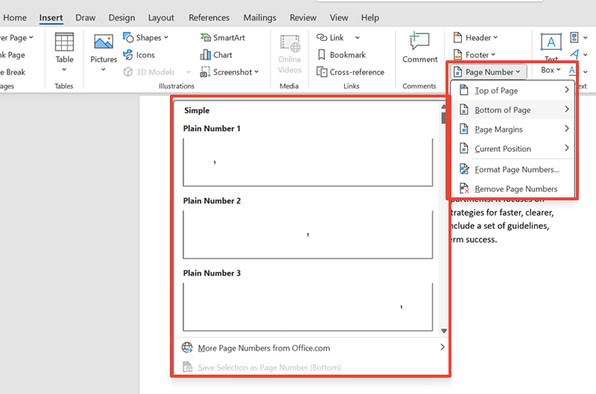Expand the Header dropdown
Image resolution: width=596 pixels, height=394 pixels.
(475, 37)
